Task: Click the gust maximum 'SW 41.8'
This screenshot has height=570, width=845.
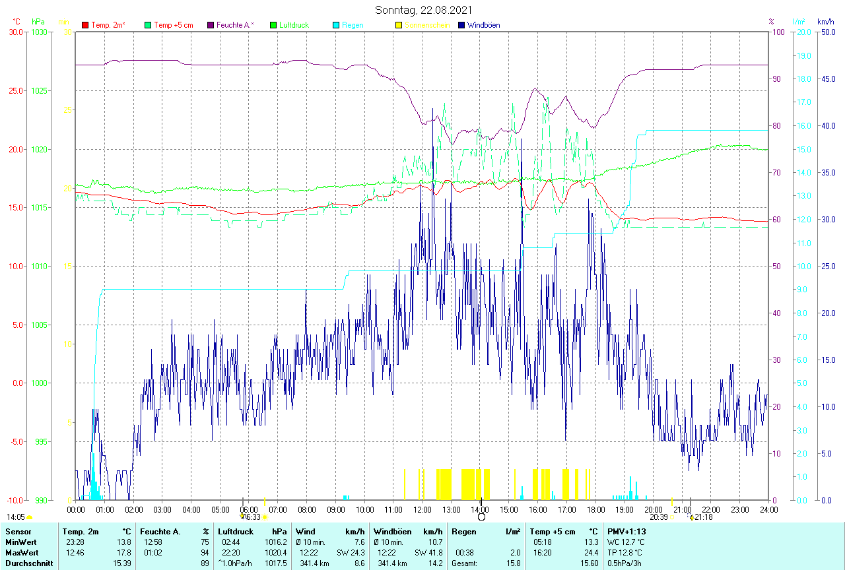Action: pyautogui.click(x=429, y=552)
